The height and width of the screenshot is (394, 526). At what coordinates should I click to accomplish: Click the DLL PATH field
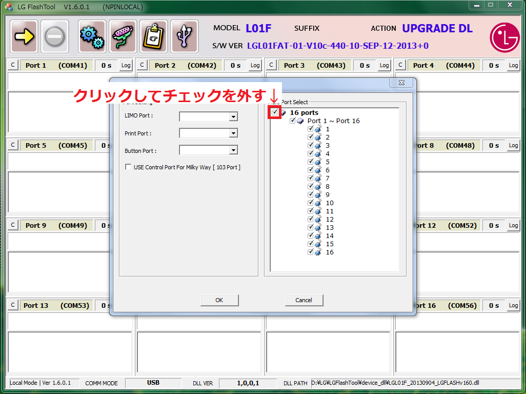(x=415, y=383)
